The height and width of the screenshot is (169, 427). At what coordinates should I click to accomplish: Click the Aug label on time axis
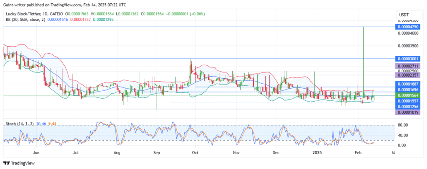[x=117, y=153]
